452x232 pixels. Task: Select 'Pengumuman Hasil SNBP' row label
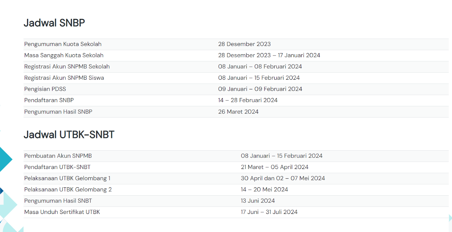[58, 112]
